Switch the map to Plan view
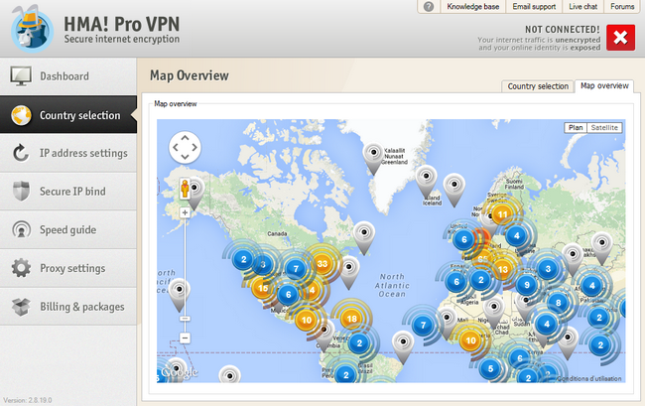 click(x=576, y=127)
